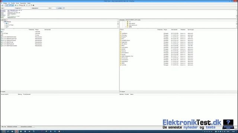Open the directory listing filters icon

[27, 5]
